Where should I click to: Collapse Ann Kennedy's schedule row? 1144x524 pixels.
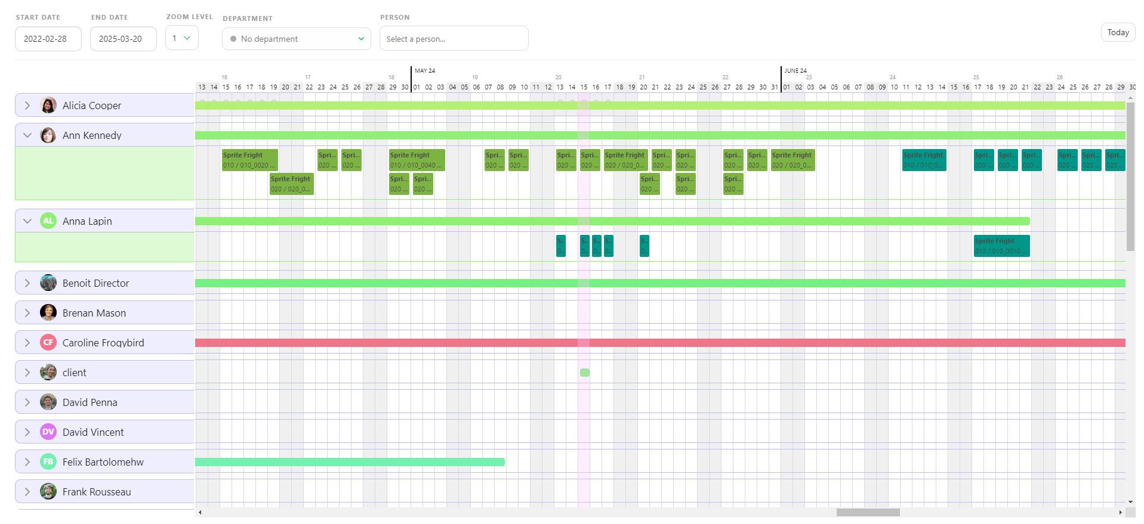[x=27, y=135]
